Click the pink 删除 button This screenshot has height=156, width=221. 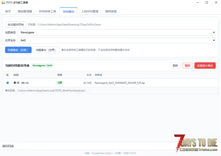point(187,66)
